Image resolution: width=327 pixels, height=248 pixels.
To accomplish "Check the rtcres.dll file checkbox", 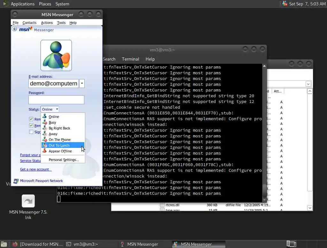I will 162,205.
